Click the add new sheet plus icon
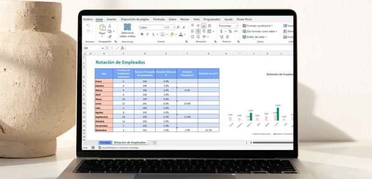Screen dimensions: 372x179 (x=155, y=142)
